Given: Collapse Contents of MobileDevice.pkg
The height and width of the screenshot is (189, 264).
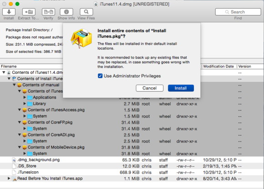Looking at the screenshot, I should click(x=20, y=147).
